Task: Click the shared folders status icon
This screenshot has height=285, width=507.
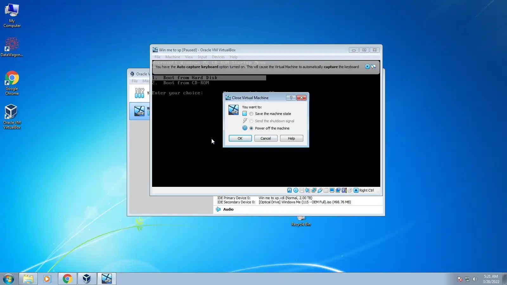Action: pyautogui.click(x=326, y=190)
